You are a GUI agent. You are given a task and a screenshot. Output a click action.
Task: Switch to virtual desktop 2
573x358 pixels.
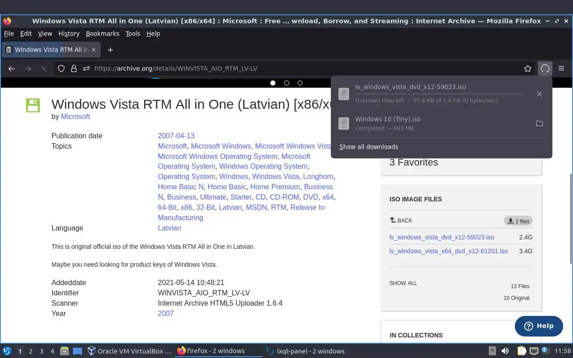point(30,351)
